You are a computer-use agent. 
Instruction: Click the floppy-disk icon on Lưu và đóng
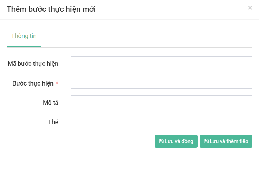point(161,141)
